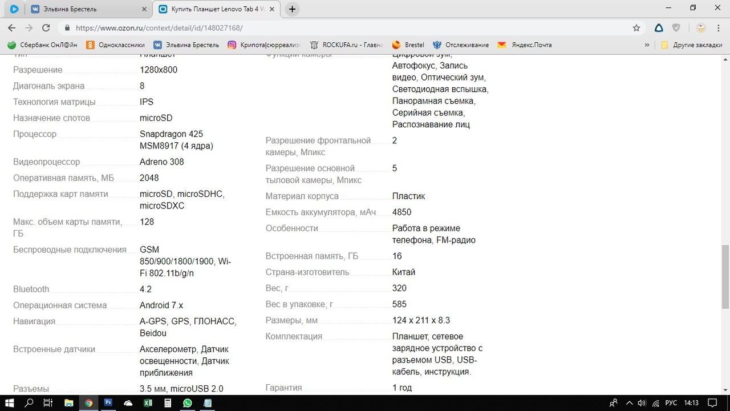Open the Яндекс.Почта bookmark
Viewport: 730px width, 411px height.
click(525, 45)
